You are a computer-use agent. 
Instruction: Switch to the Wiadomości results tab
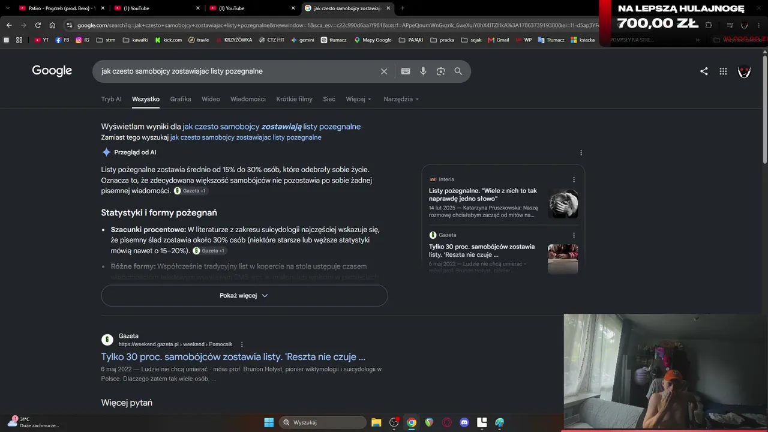tap(248, 99)
